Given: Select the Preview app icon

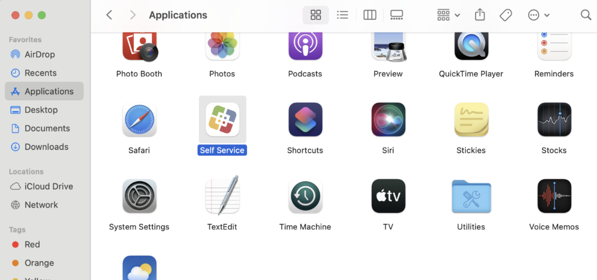Looking at the screenshot, I should 389,47.
